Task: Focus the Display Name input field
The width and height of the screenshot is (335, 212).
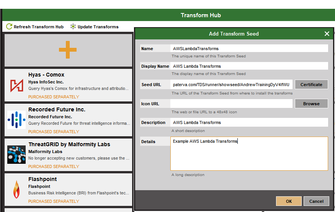Action: point(249,66)
